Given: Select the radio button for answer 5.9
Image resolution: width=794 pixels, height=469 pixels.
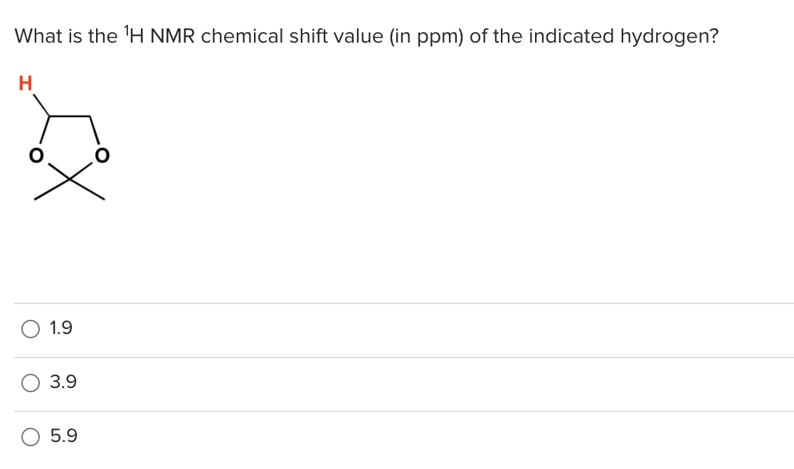Looking at the screenshot, I should [29, 438].
